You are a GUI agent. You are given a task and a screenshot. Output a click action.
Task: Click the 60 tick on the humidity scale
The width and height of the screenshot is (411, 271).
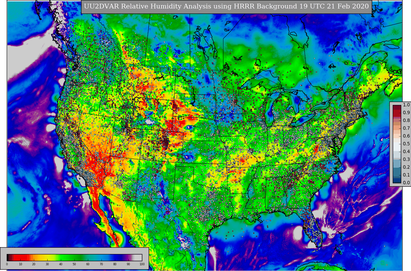coord(88,264)
